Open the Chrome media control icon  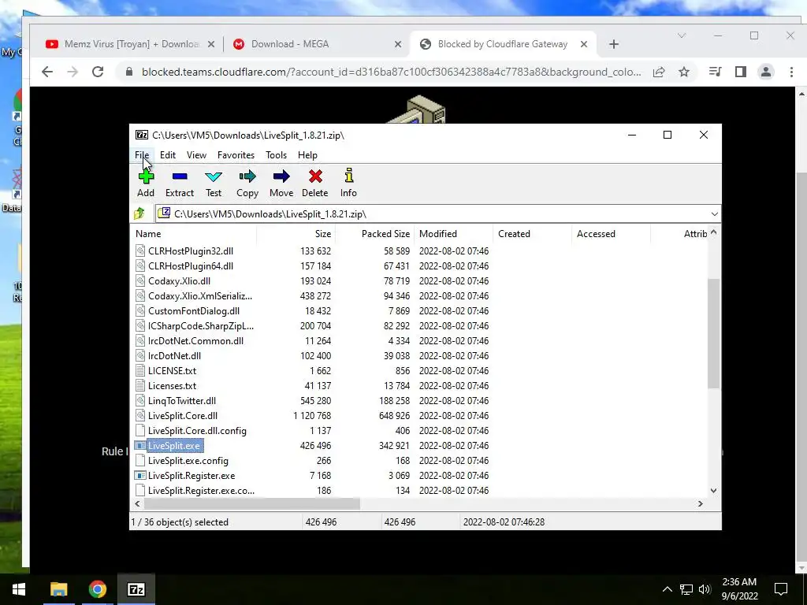[715, 72]
